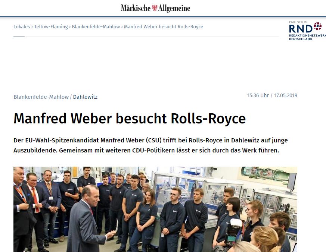Click the headline Manfred Weber besucht Rolls-Royce
The image size is (326, 252).
click(x=130, y=119)
